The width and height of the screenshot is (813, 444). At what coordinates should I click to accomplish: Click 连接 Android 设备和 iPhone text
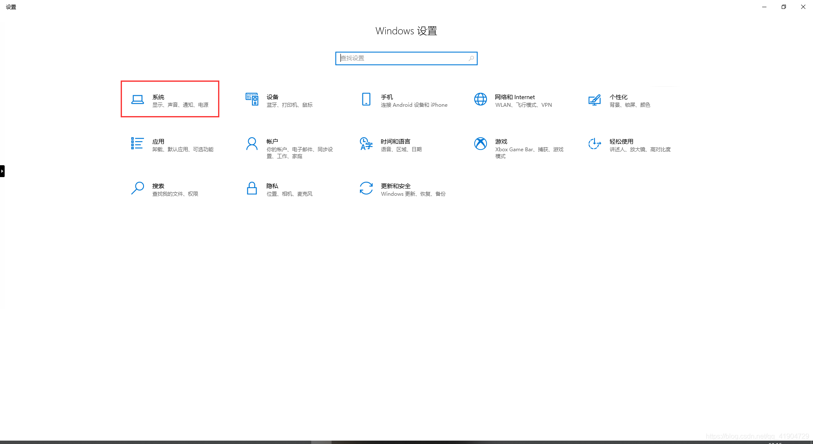tap(414, 105)
